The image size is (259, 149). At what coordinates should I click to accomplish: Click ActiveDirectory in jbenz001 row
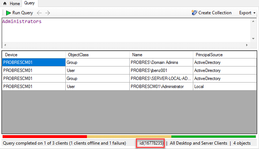(x=225, y=70)
